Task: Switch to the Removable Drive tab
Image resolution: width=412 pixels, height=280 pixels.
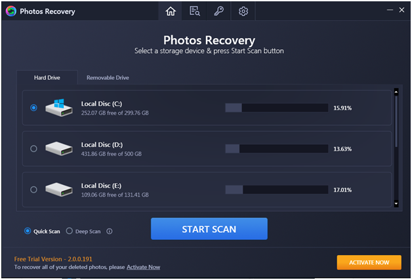Action: [108, 77]
